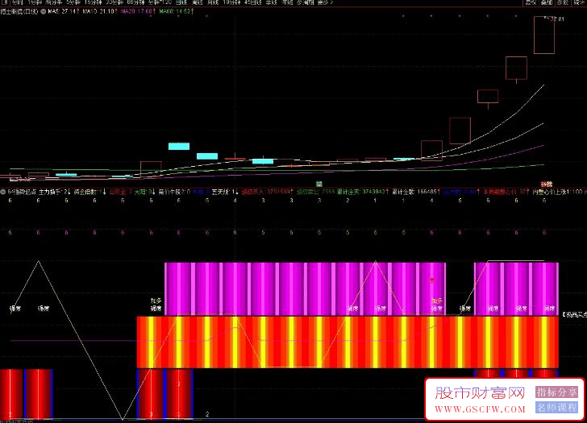
Task: Click the 股市财富网 watermark logo
Action: coord(480,393)
